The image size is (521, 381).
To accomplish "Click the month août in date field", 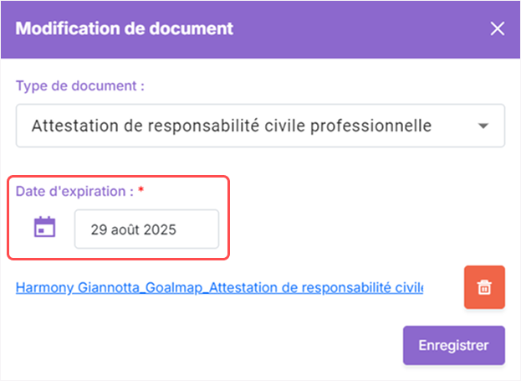I will point(125,229).
